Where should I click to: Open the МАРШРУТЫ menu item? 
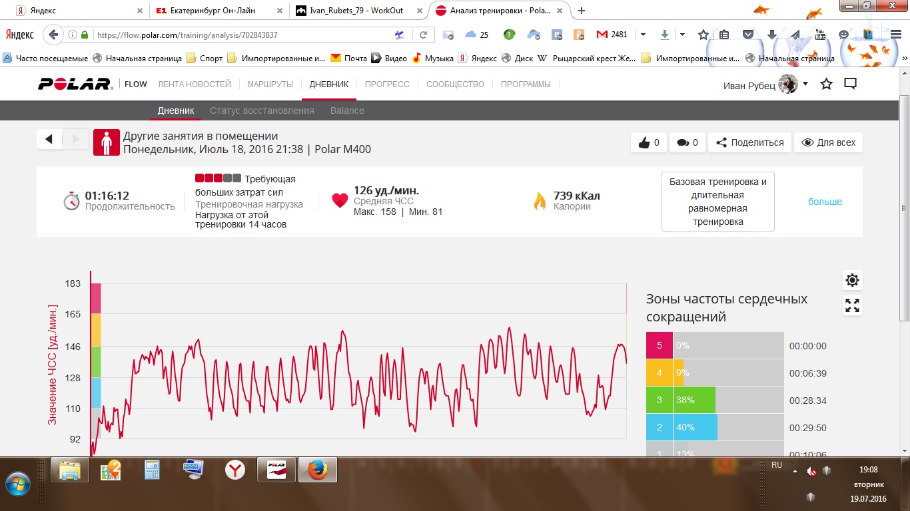pyautogui.click(x=270, y=85)
